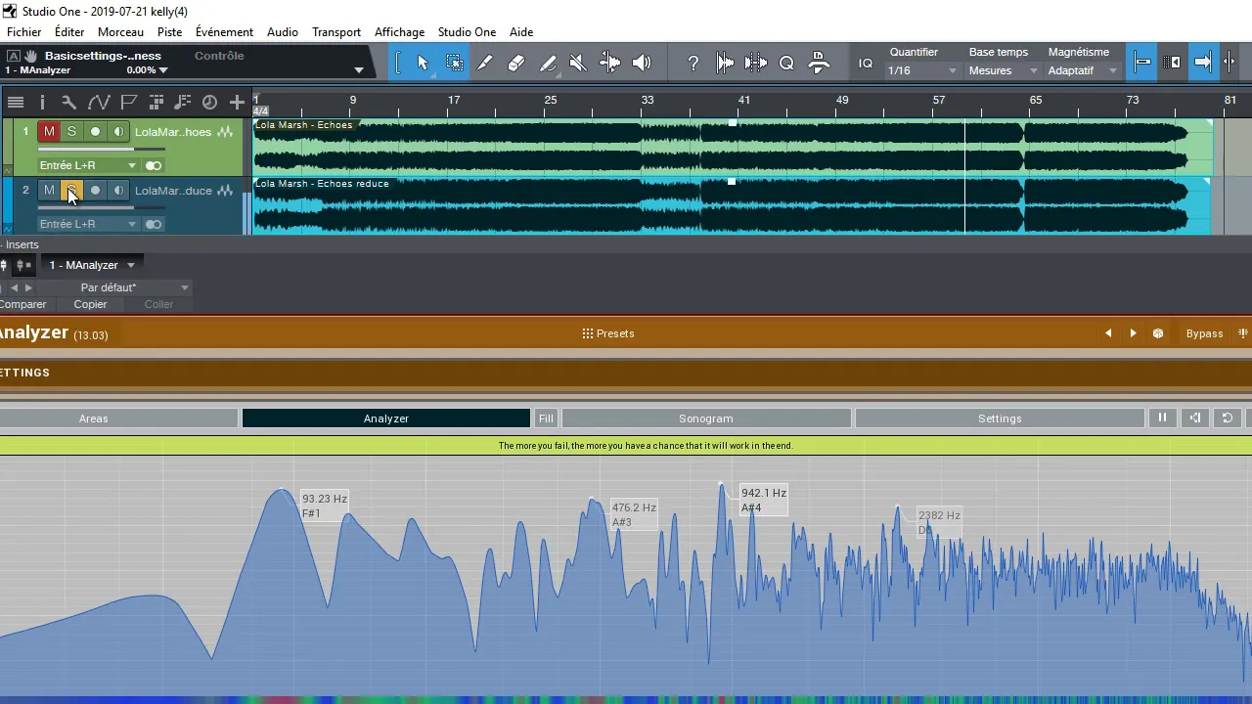This screenshot has height=704, width=1252.
Task: Click the reset circular arrow icon in the analyzer
Action: click(1228, 418)
